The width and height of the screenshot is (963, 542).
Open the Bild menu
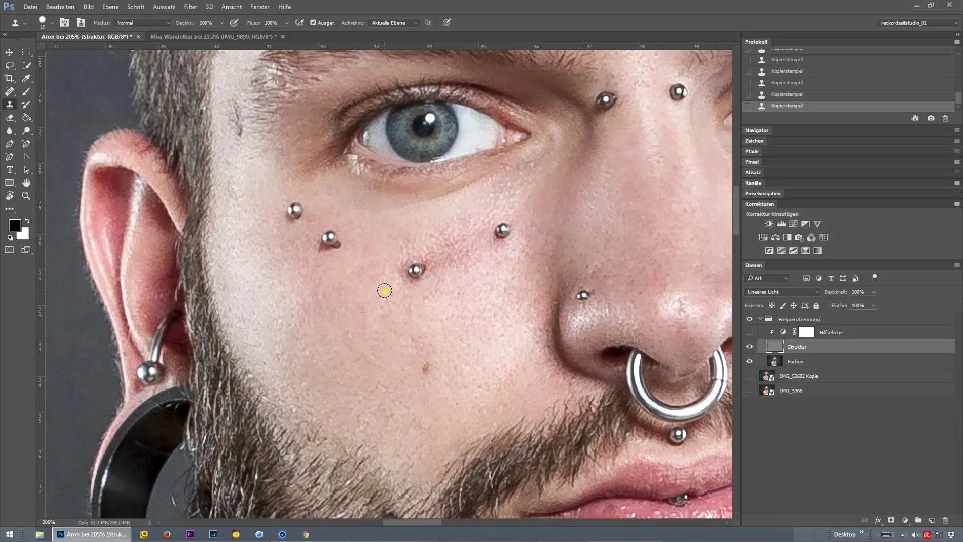pyautogui.click(x=89, y=7)
